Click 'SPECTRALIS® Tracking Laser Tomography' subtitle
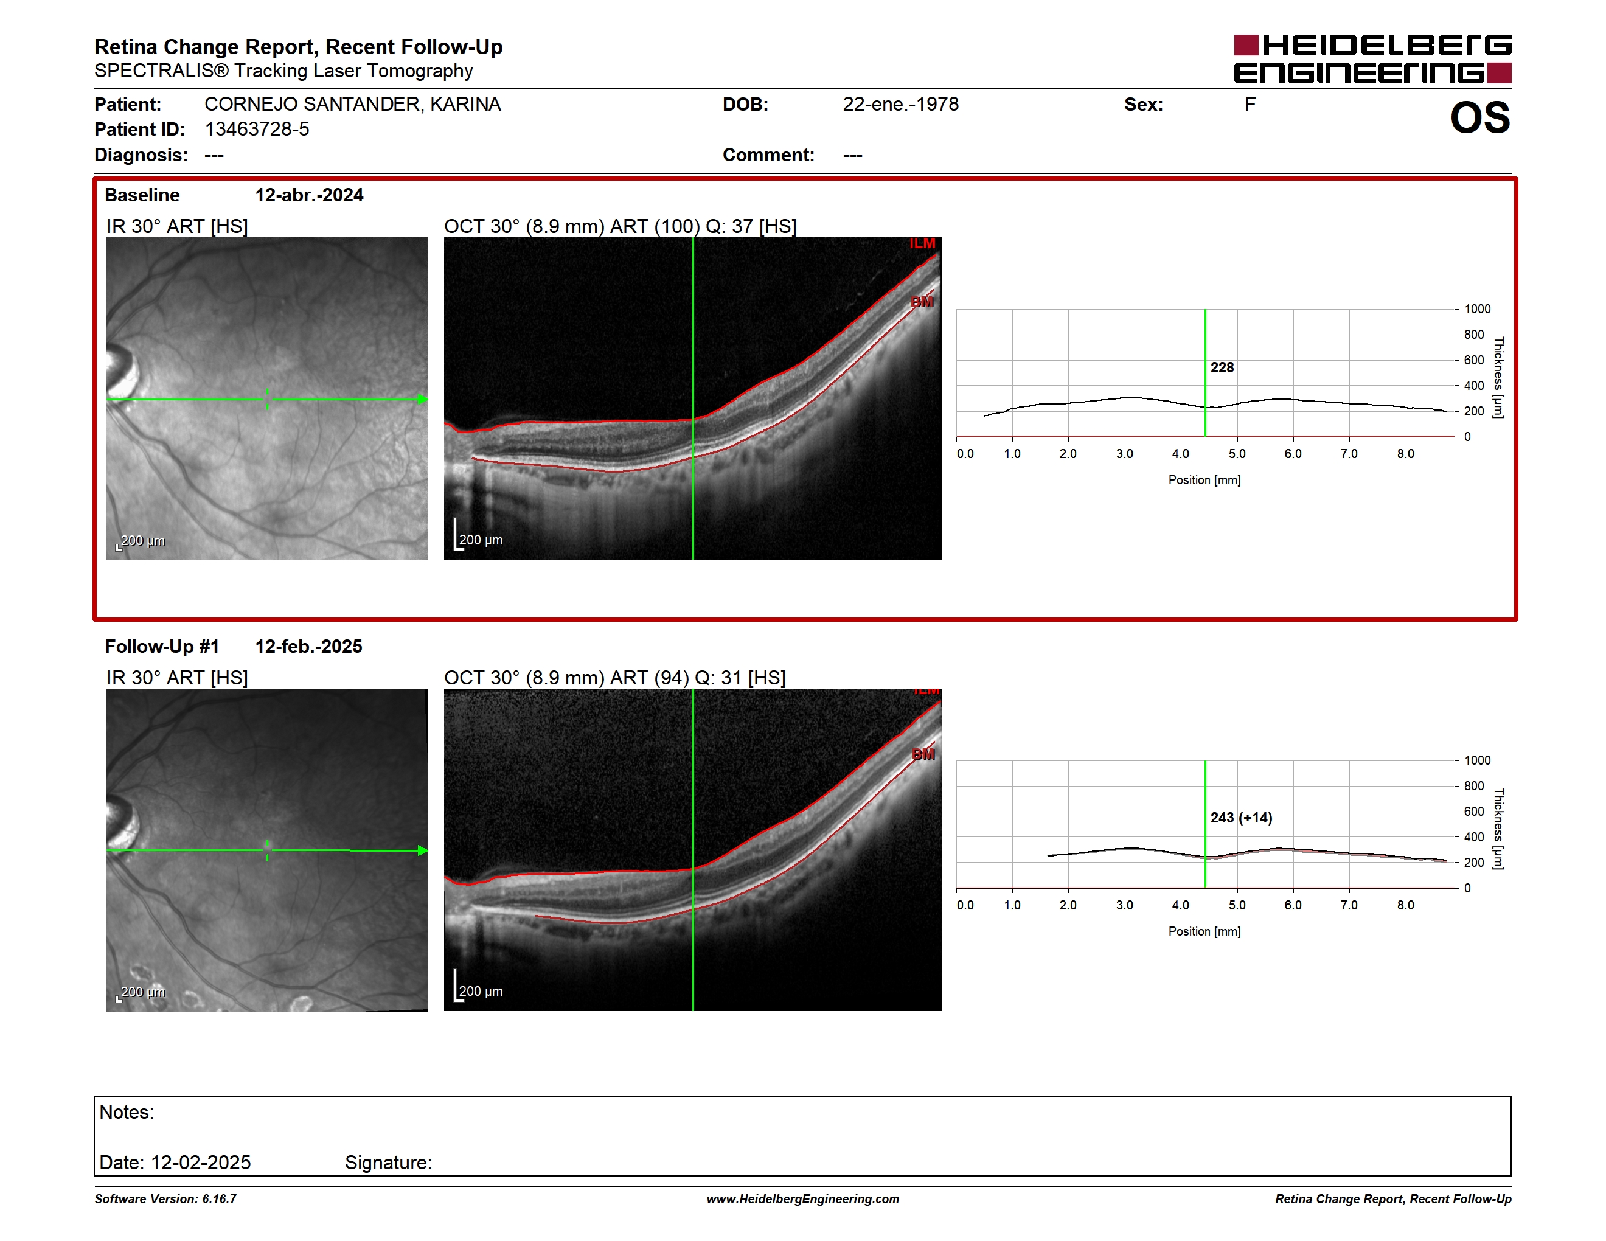This screenshot has height=1241, width=1606. 284,71
